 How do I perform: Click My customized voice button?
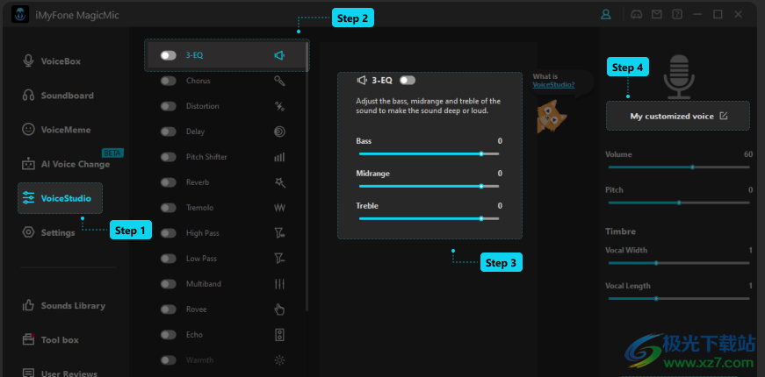(x=678, y=116)
